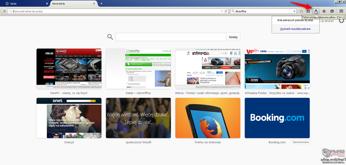Click the Sponsorowana label under the Booking tile
The image size is (346, 165).
(301, 142)
